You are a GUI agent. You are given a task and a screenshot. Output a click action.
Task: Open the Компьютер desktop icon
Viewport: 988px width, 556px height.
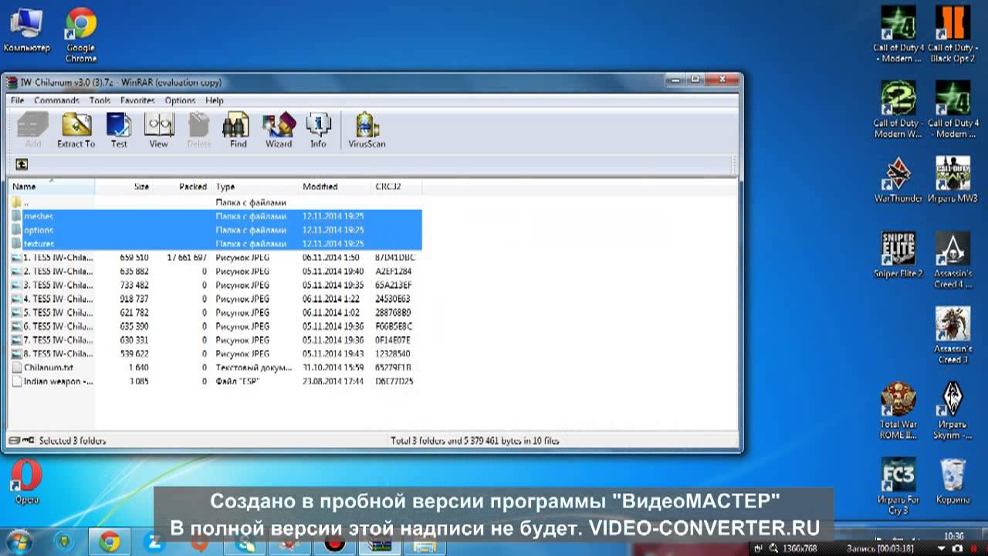coord(27,31)
